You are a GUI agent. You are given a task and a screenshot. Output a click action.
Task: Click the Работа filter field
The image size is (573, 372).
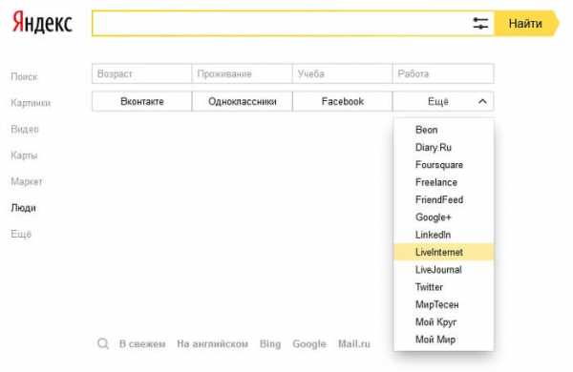(443, 73)
